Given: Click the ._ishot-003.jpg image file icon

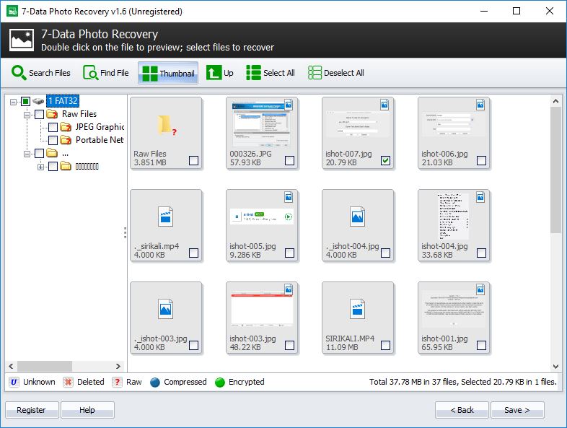Looking at the screenshot, I should coord(166,309).
